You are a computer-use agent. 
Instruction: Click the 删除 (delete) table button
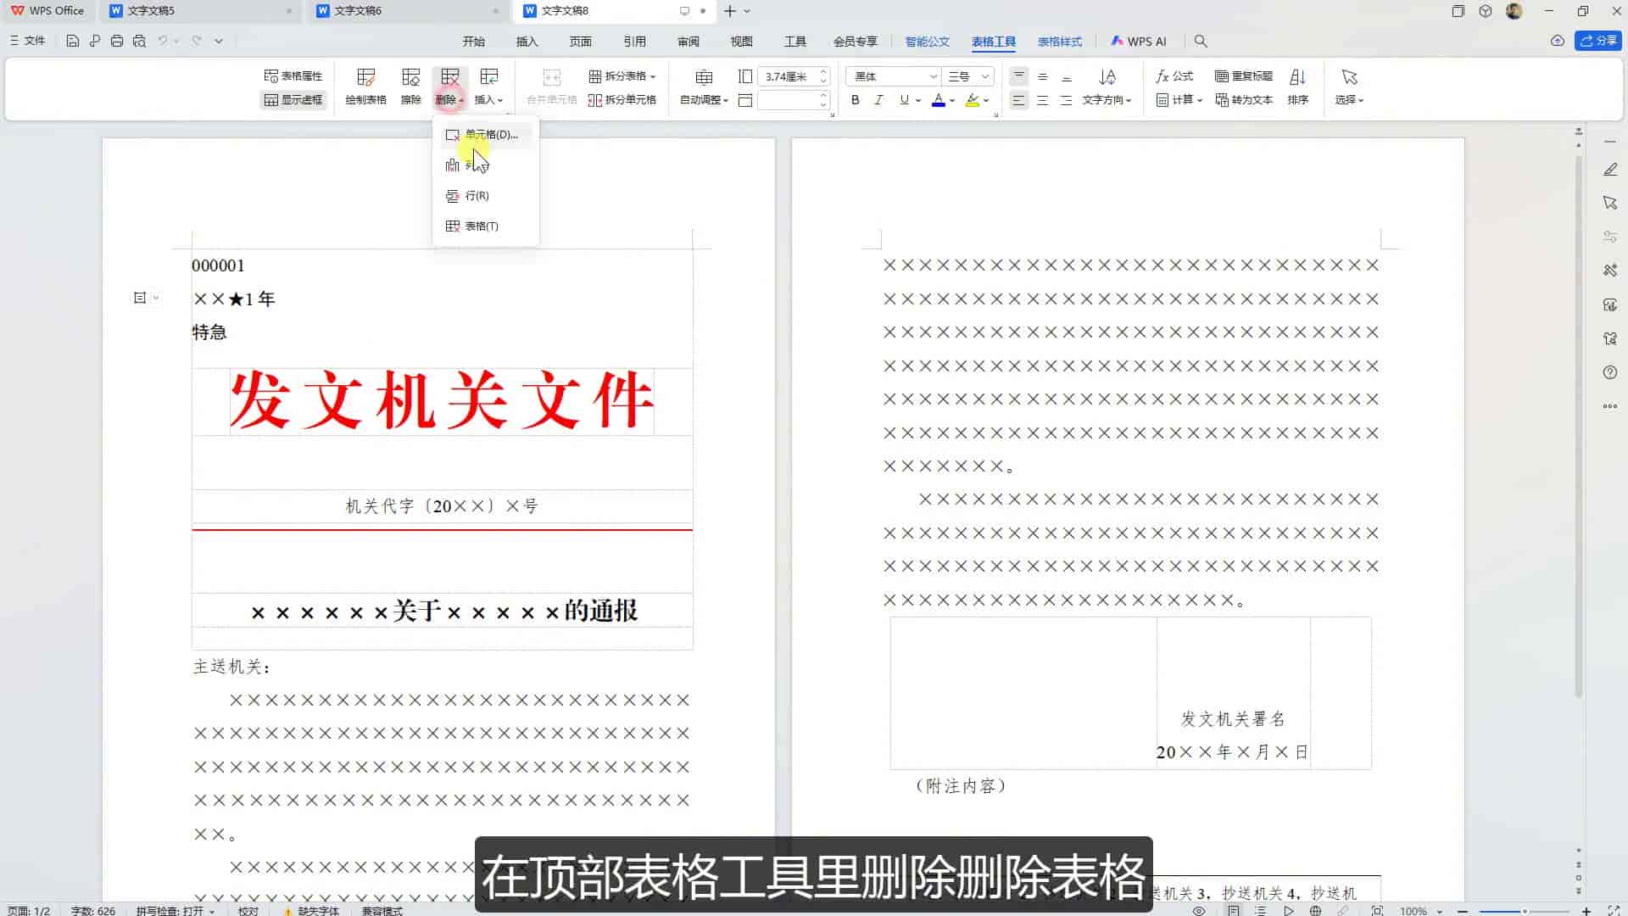click(449, 87)
